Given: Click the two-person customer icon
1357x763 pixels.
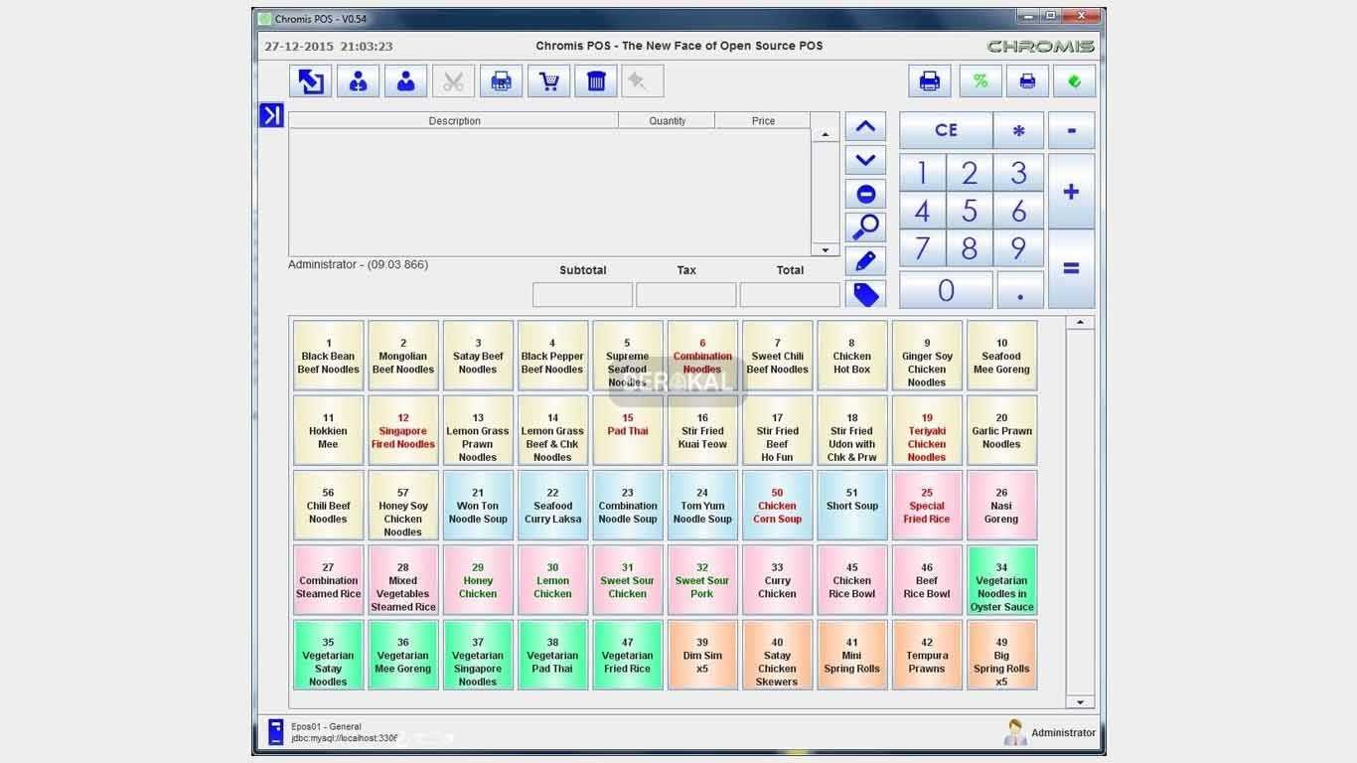Looking at the screenshot, I should pyautogui.click(x=358, y=81).
